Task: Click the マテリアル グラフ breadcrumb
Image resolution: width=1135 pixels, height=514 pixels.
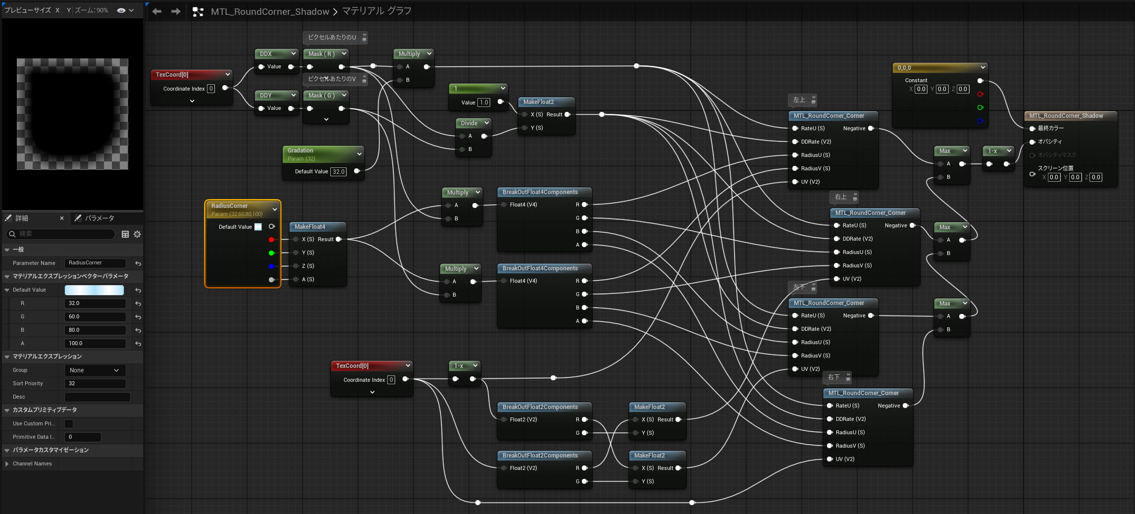Action: 377,11
